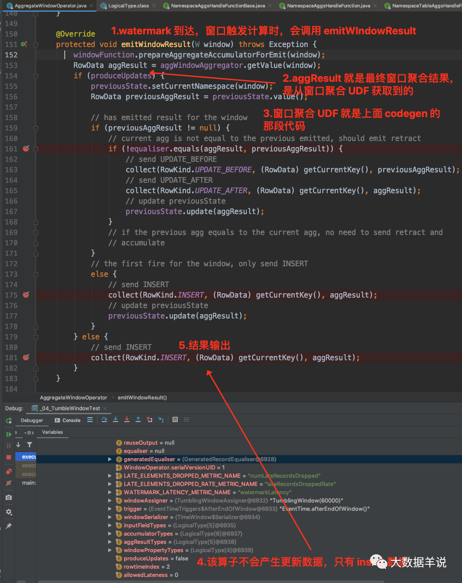Toggle the breakpoint on line 175
462x583 pixels.
pyautogui.click(x=26, y=295)
